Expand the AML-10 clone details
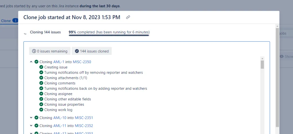 [31, 118]
